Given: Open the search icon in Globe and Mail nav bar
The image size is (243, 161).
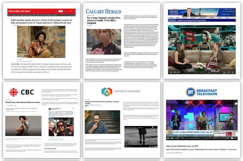Looking at the screenshot, I should 74,15.
